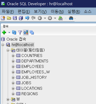Select the JOBS table label
Viewport: 96px width, 104px height.
click(26, 83)
